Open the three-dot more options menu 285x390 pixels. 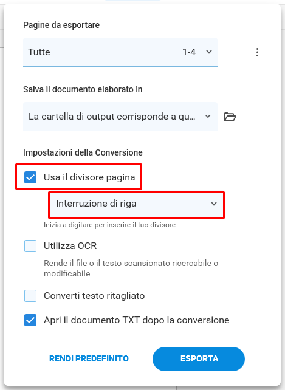pos(257,52)
